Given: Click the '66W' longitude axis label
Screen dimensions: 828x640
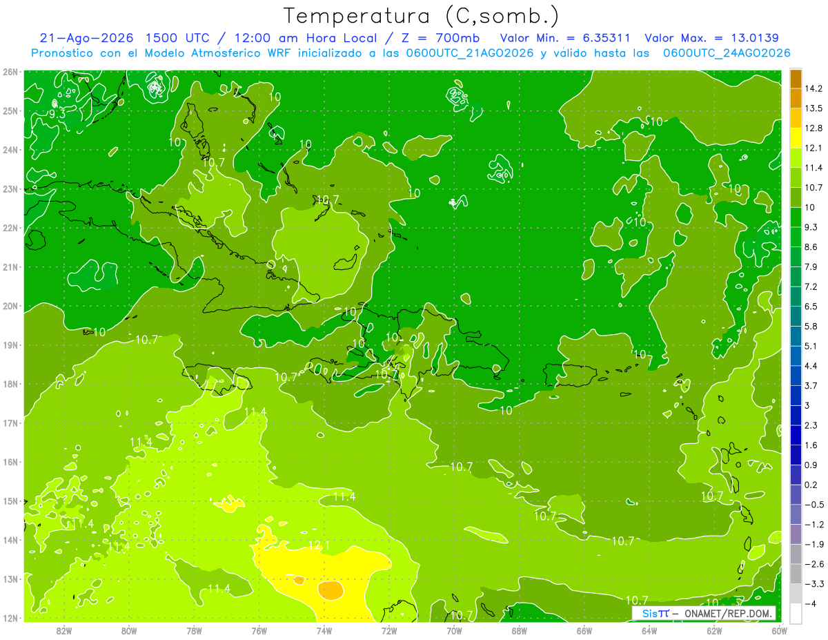Looking at the screenshot, I should (x=584, y=630).
